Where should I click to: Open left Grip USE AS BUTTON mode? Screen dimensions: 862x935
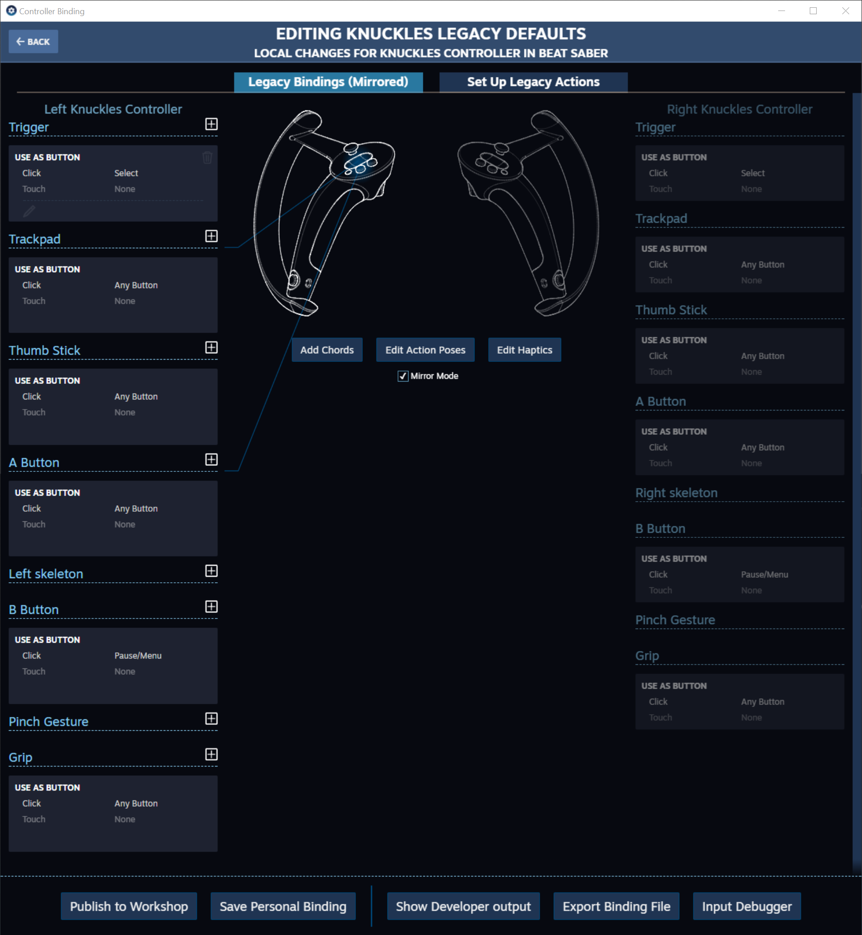click(48, 788)
